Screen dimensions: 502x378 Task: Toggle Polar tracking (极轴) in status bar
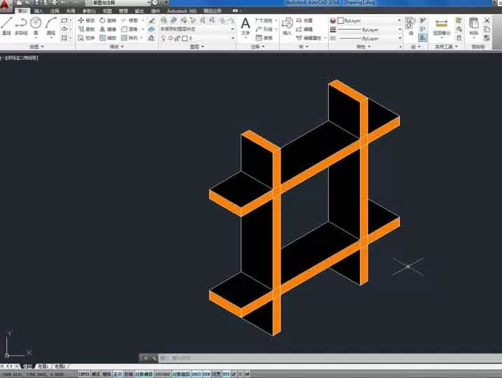pyautogui.click(x=129, y=374)
